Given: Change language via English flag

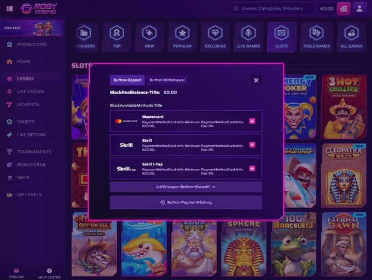Looking at the screenshot, I should [16, 271].
